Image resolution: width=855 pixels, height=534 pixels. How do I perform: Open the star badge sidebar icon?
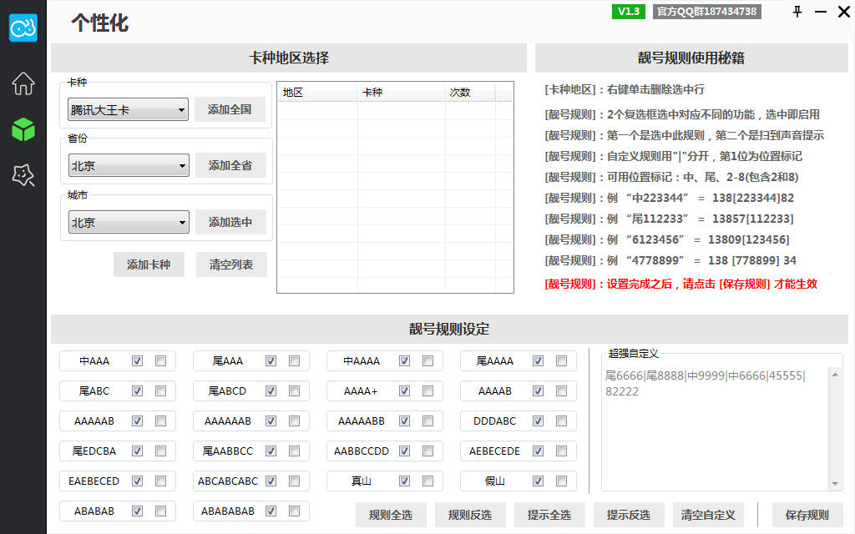[x=23, y=175]
